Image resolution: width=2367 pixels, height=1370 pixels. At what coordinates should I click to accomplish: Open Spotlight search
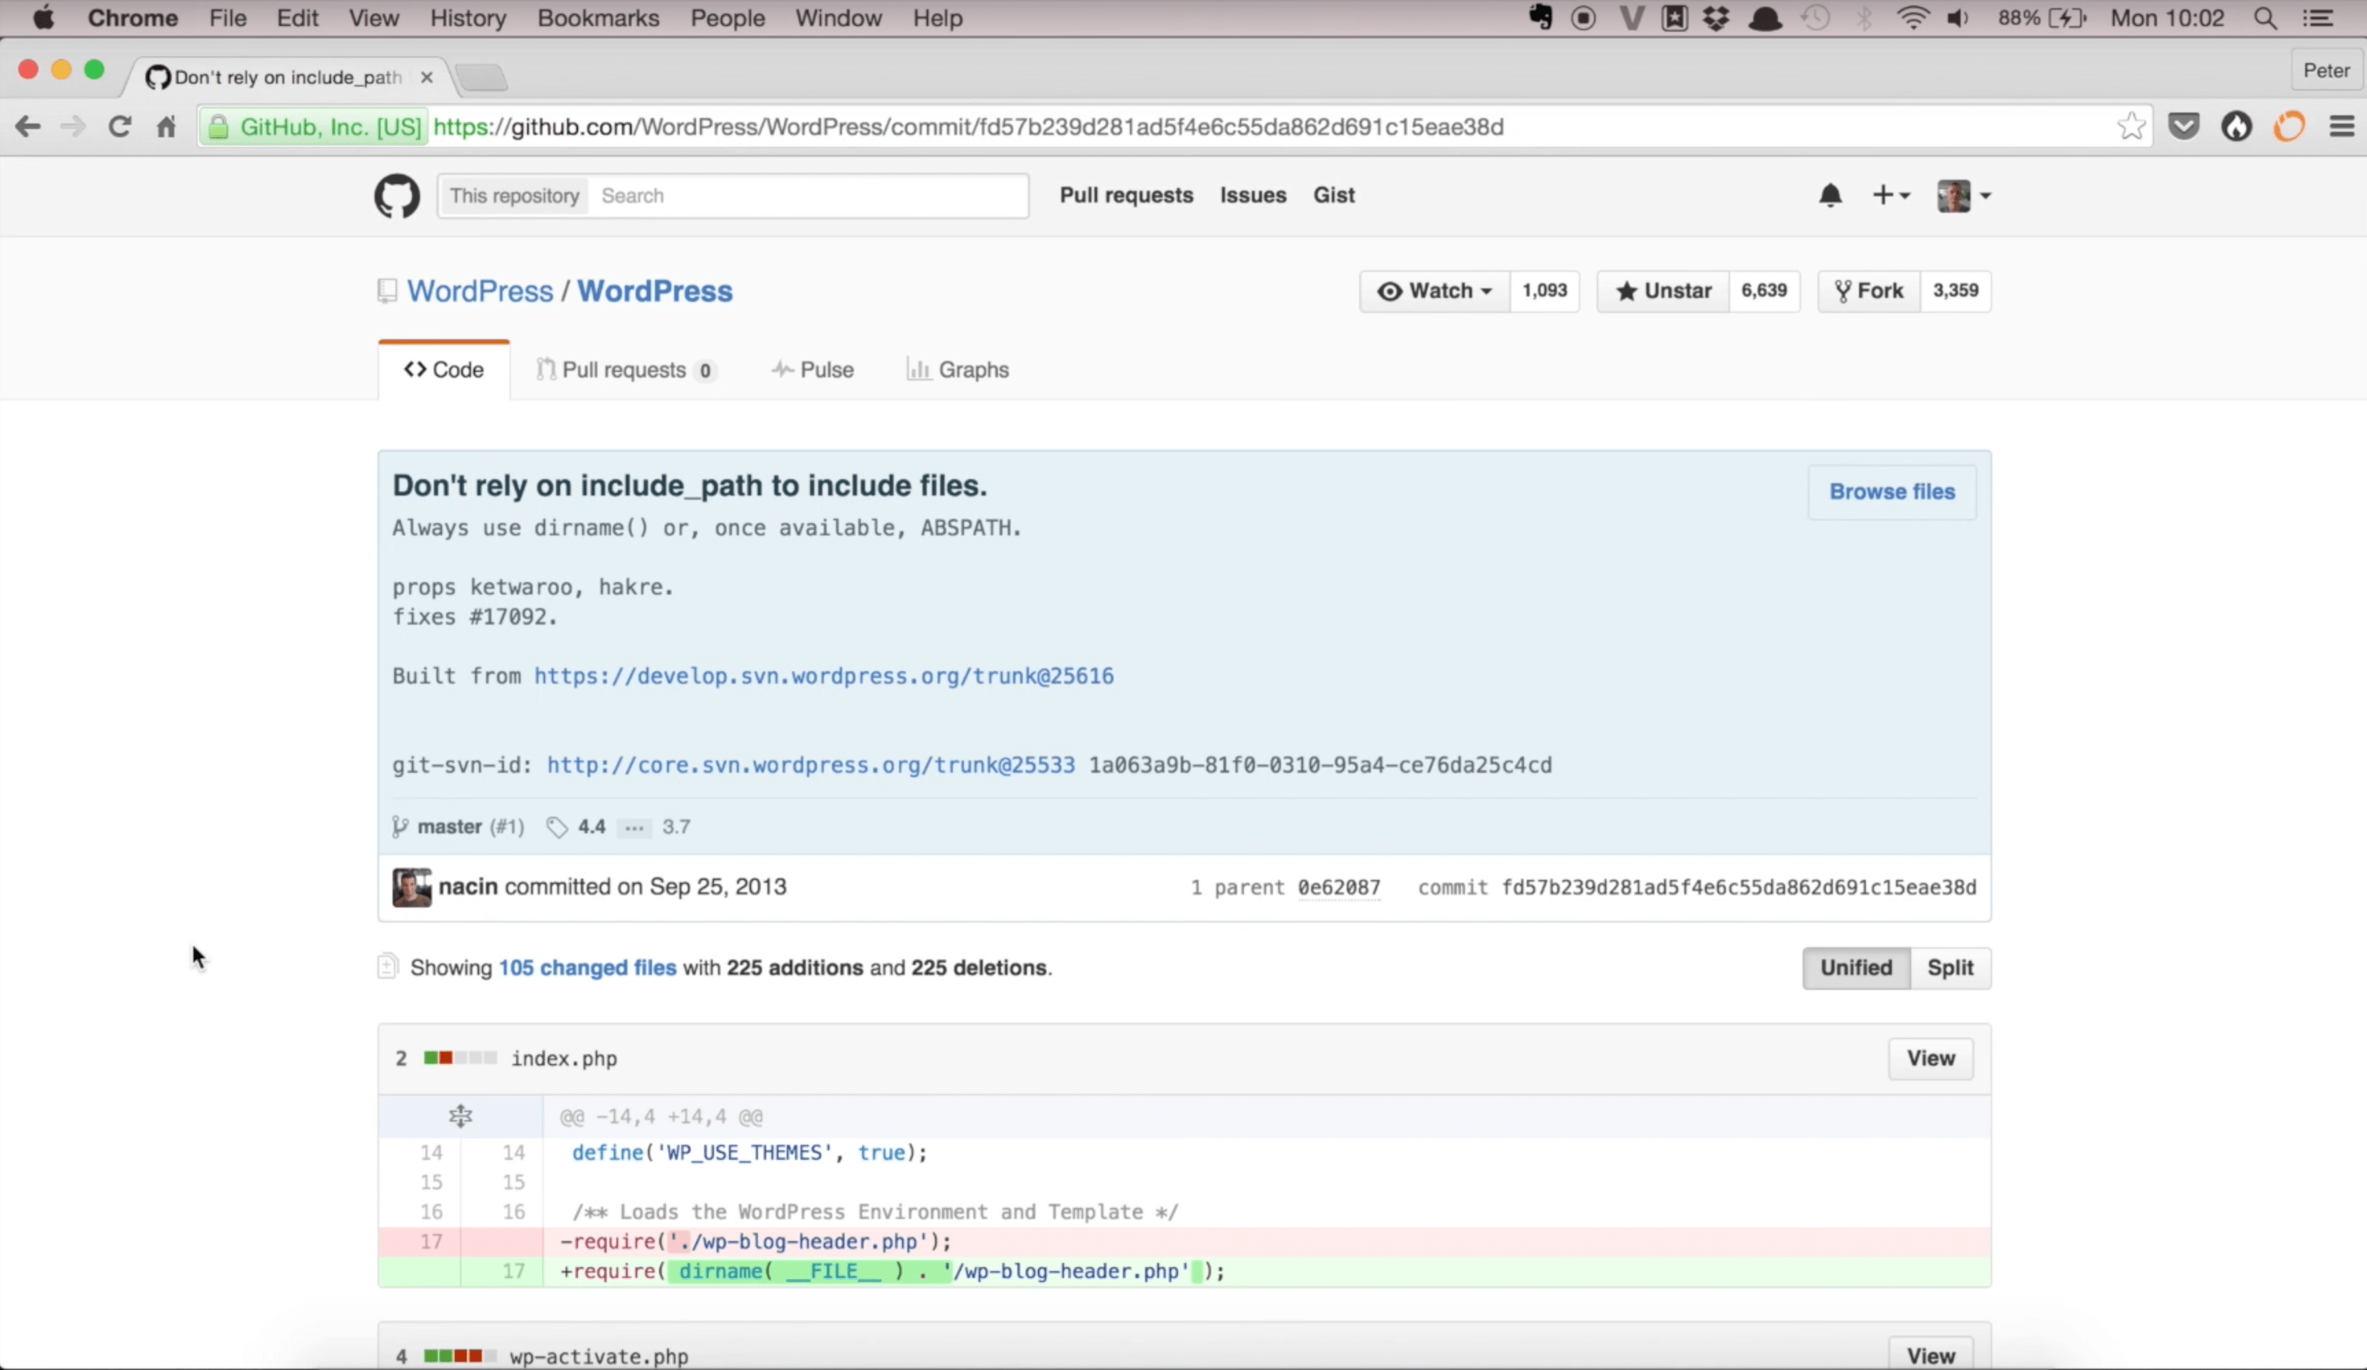point(2265,19)
